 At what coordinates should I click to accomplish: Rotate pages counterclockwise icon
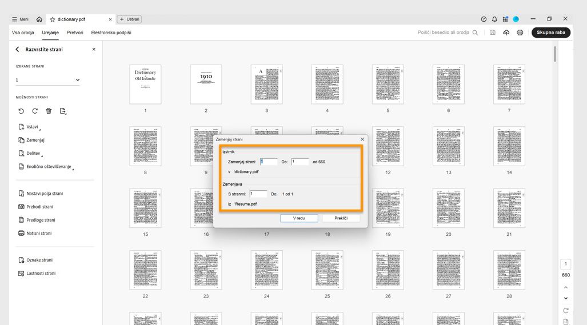(21, 111)
